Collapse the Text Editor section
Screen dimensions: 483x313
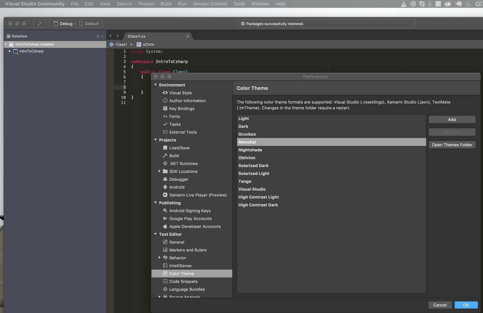point(155,234)
